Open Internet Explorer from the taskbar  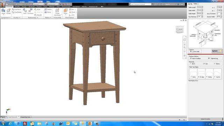[10, 124]
